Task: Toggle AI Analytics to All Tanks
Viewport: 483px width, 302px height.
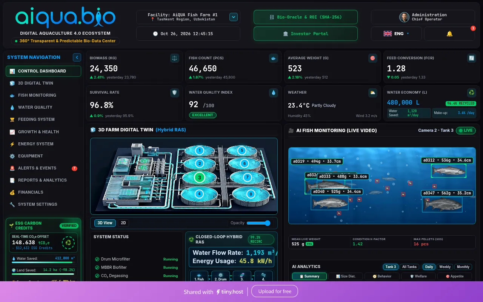Action: pyautogui.click(x=409, y=267)
